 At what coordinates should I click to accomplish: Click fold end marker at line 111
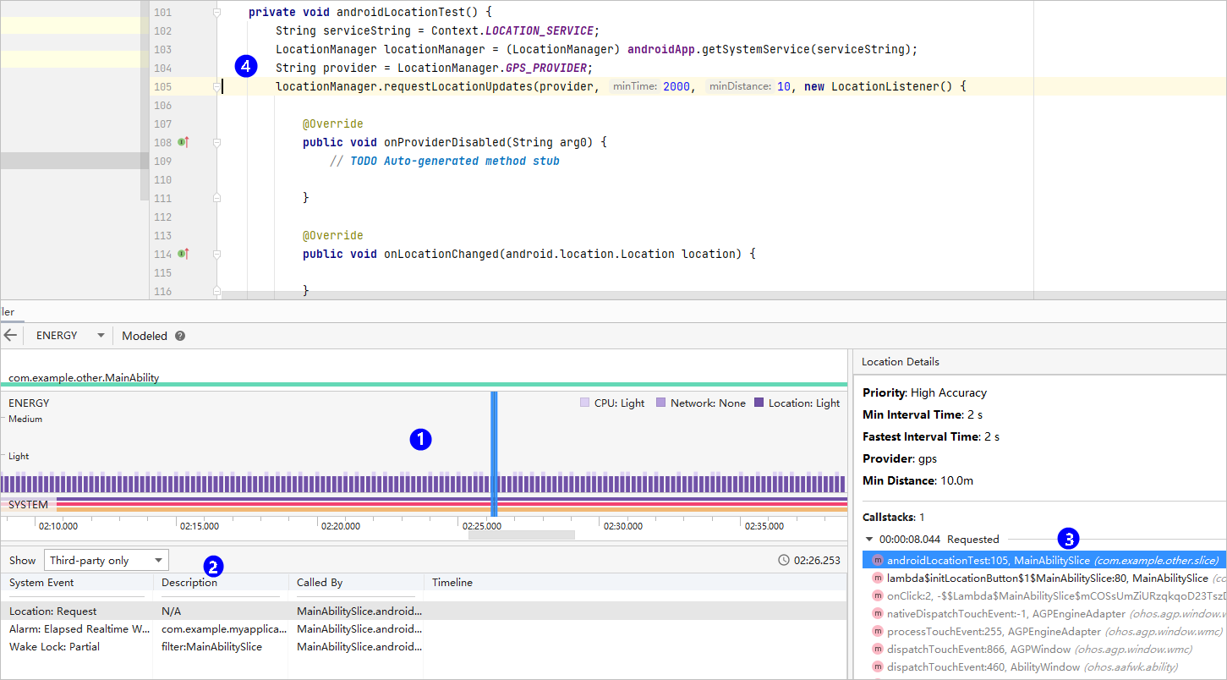pos(217,198)
